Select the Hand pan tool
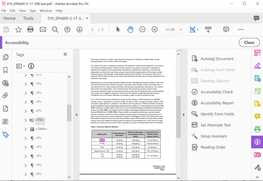 [x=130, y=29]
